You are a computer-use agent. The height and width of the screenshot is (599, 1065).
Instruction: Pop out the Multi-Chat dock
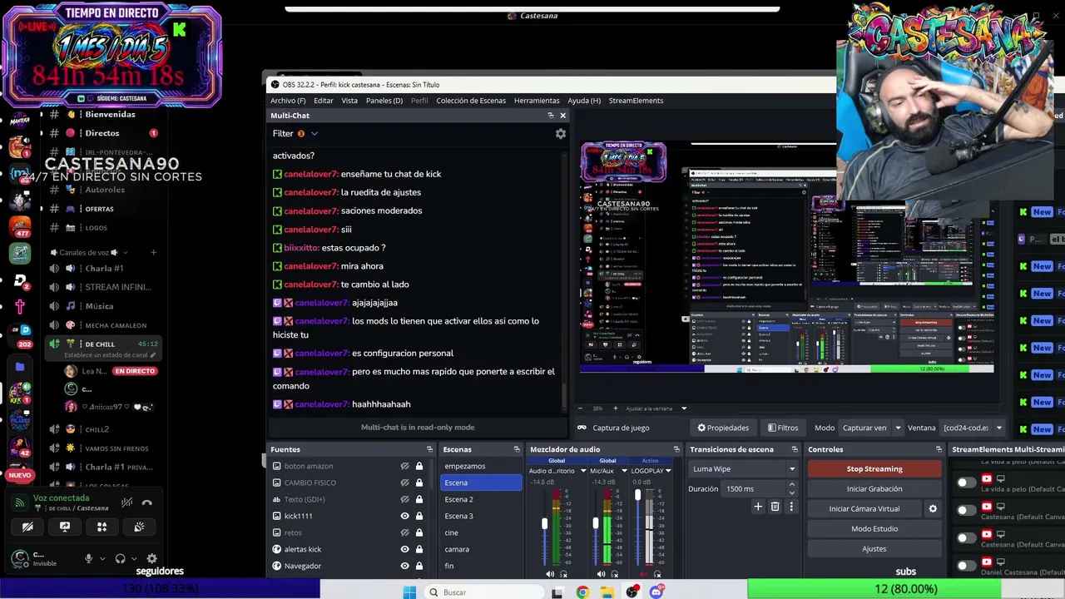tap(550, 116)
